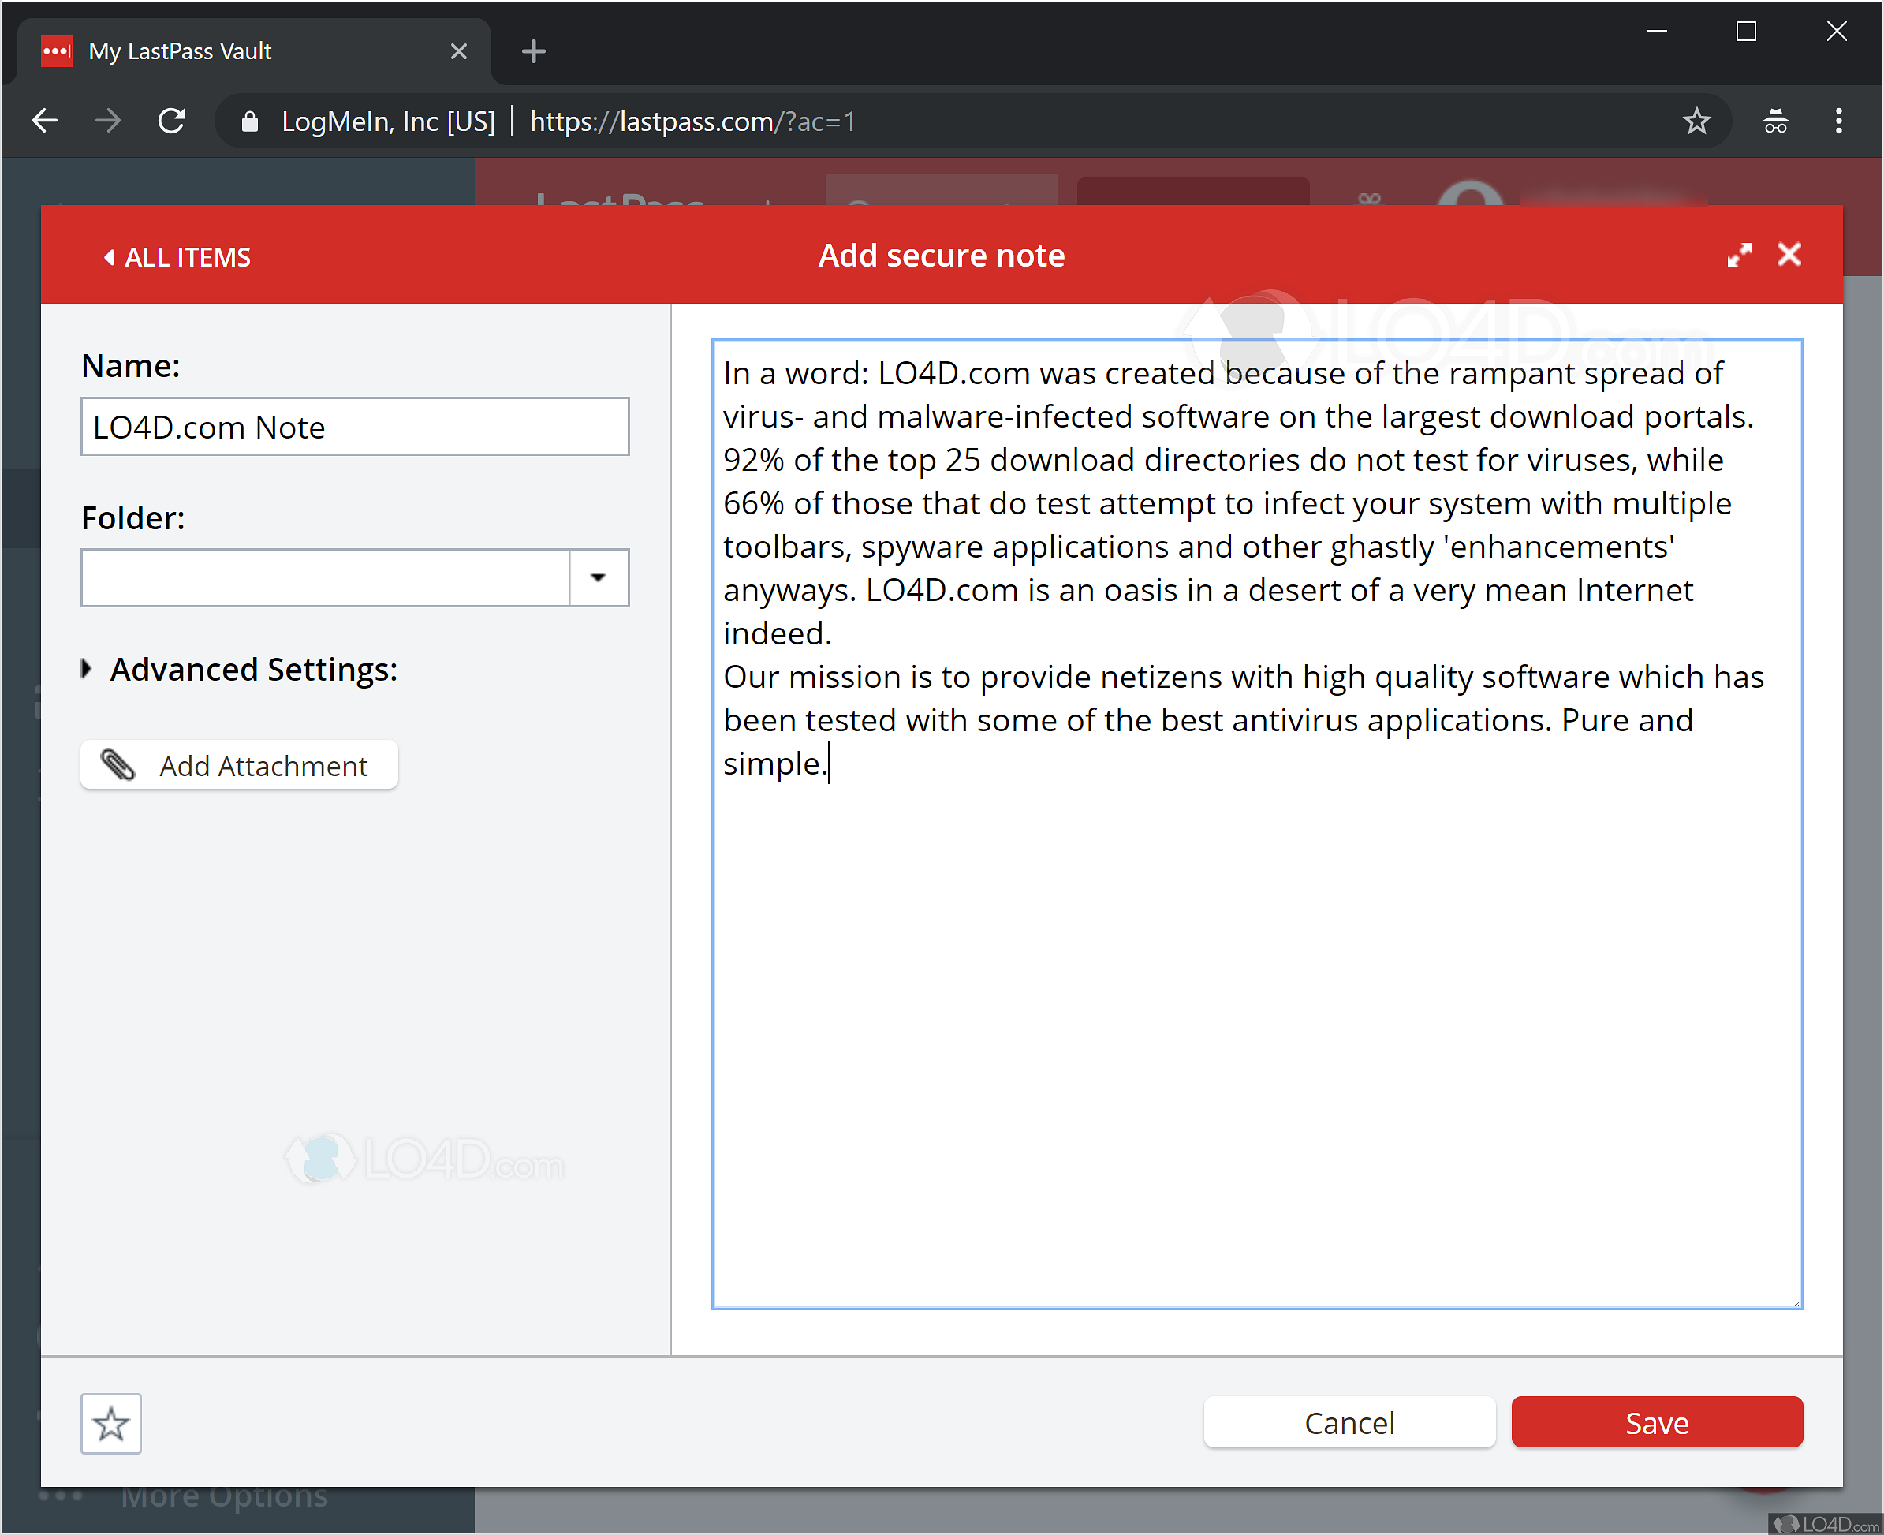View site security lock information

pyautogui.click(x=250, y=121)
